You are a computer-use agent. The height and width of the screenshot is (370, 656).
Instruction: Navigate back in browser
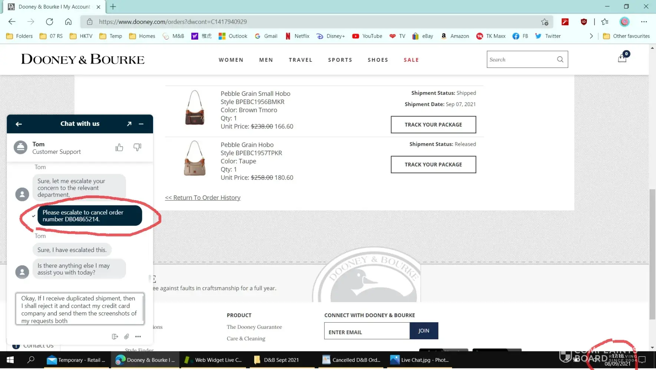tap(12, 22)
